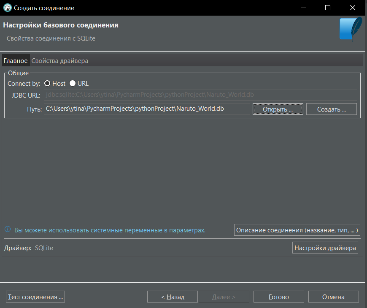
Task: Minimize the dialog window
Action: point(303,8)
